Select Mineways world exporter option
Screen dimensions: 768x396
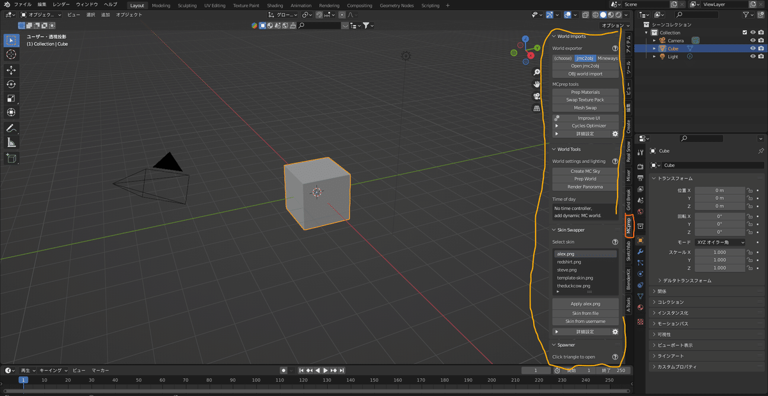[608, 58]
